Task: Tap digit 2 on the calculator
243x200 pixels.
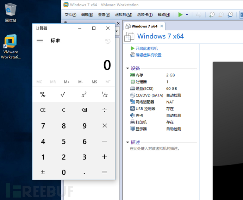Action: (63, 157)
